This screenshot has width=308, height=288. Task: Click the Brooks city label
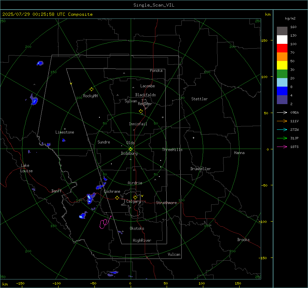[243, 240]
